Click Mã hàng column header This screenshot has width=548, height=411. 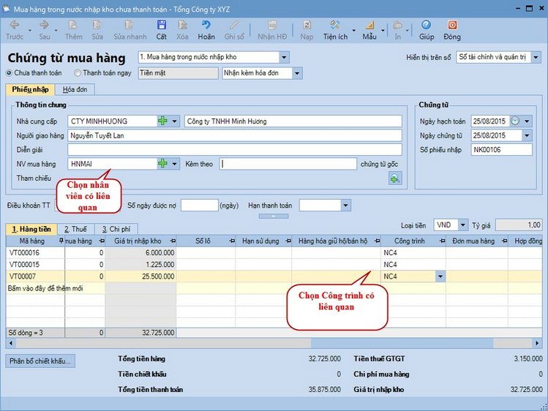(x=31, y=241)
